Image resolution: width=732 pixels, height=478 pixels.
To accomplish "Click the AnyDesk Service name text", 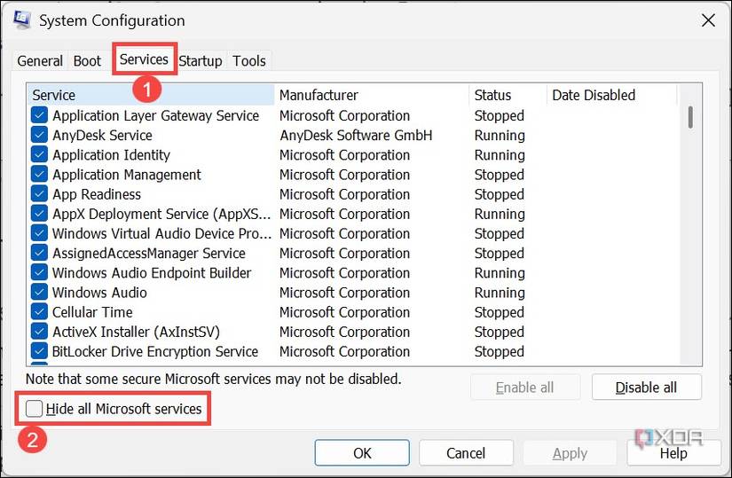I will point(102,135).
